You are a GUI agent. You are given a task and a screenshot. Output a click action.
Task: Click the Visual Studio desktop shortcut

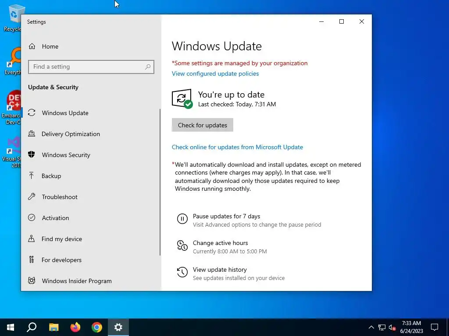[x=12, y=152]
